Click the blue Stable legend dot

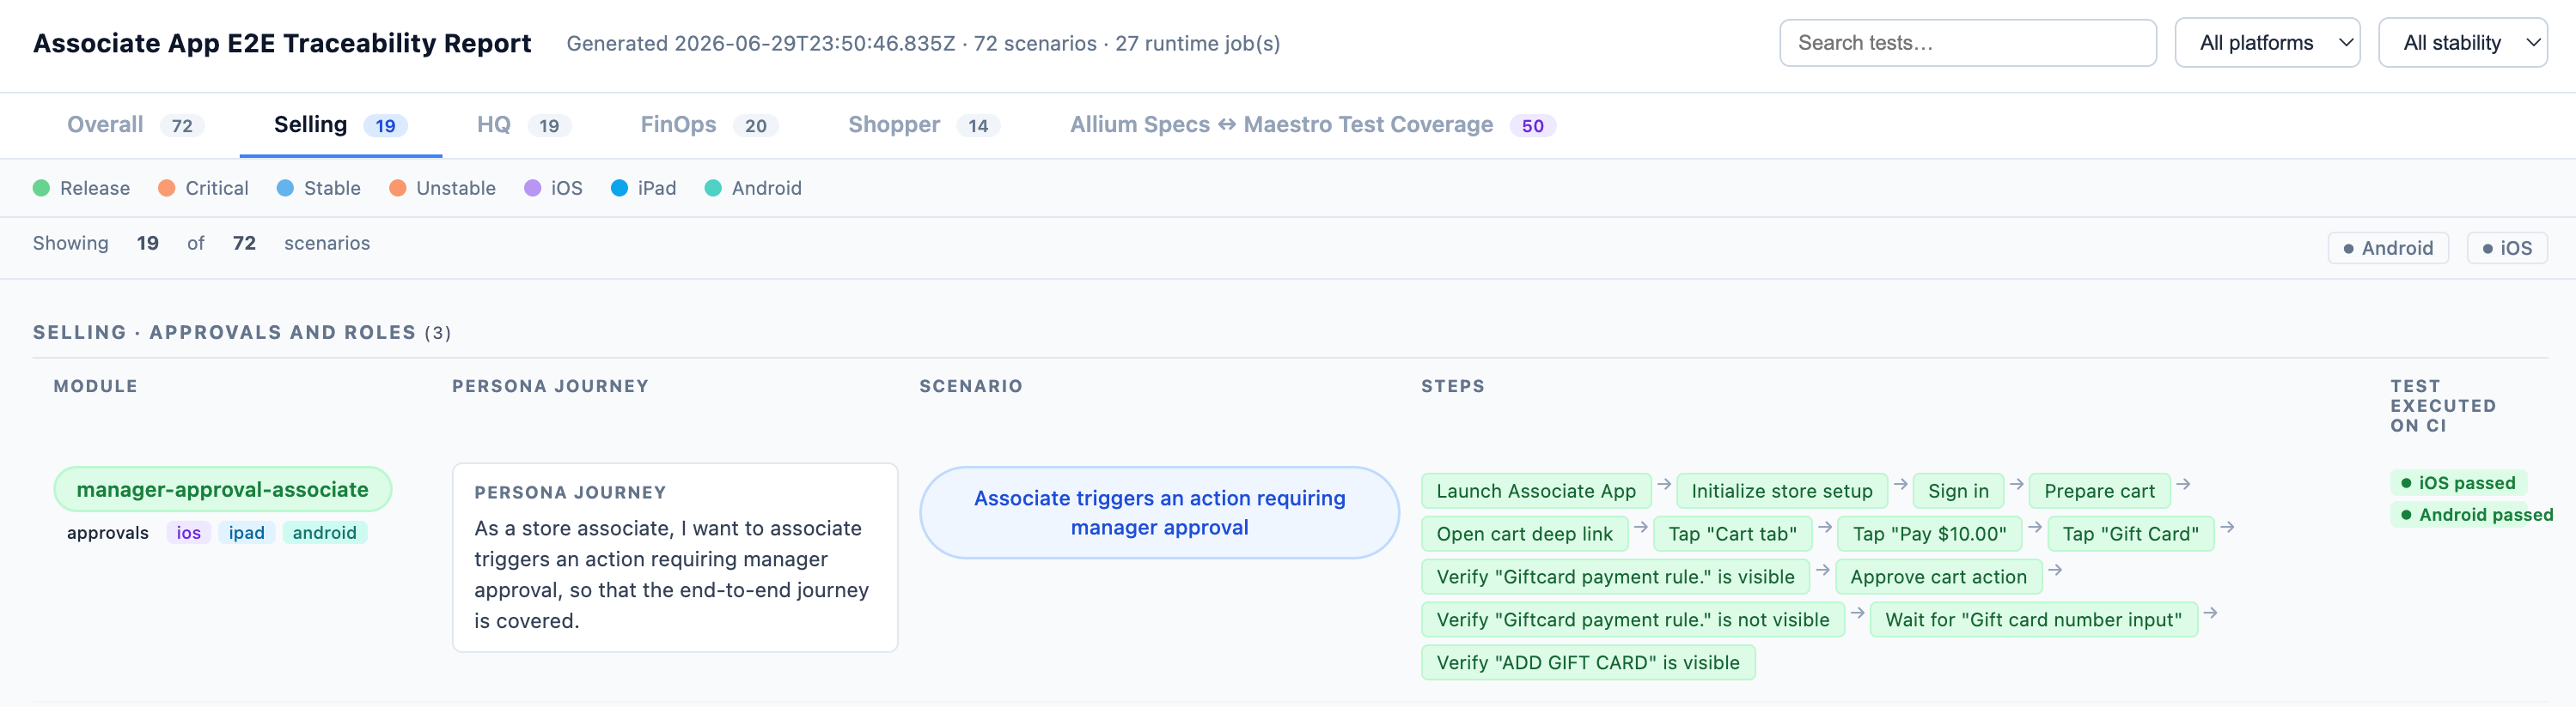pyautogui.click(x=285, y=188)
